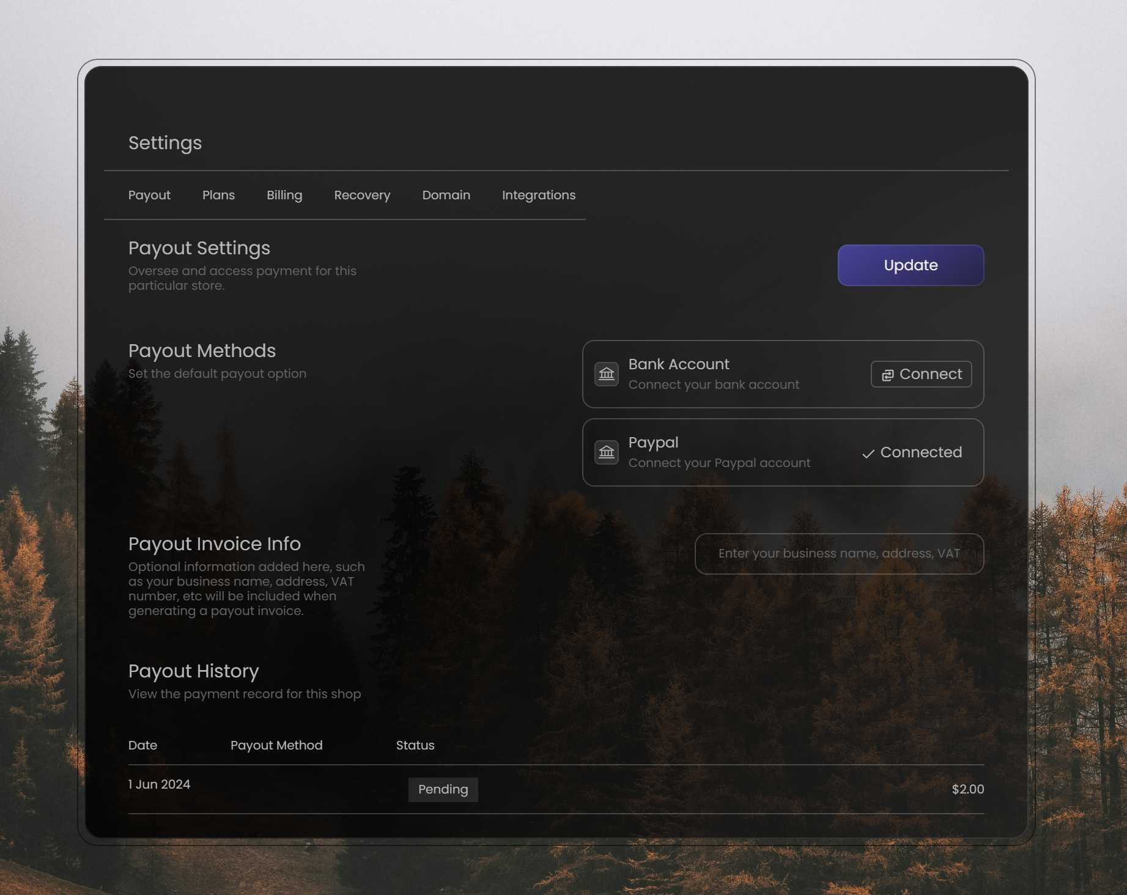
Task: Click the checkmark next to Connected
Action: pyautogui.click(x=868, y=454)
